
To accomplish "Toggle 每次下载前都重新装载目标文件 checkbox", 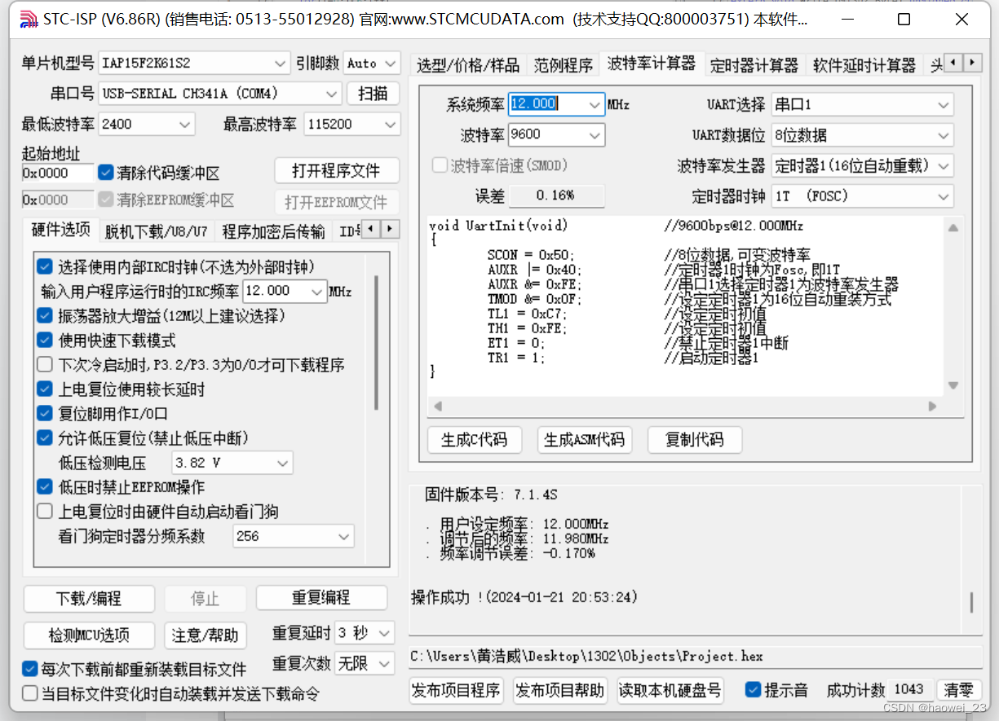I will tap(30, 669).
